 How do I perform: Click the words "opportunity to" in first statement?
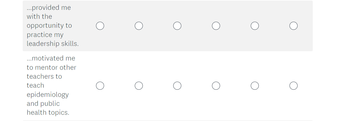pos(49,26)
